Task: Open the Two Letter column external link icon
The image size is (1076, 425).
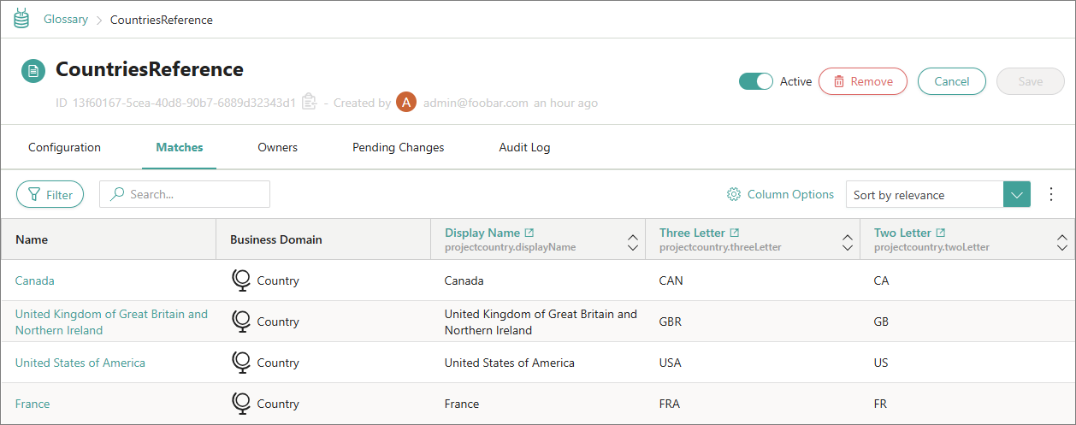Action: (x=941, y=233)
